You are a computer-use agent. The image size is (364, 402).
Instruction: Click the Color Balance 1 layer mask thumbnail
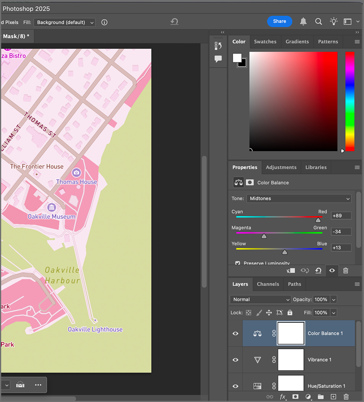click(291, 333)
